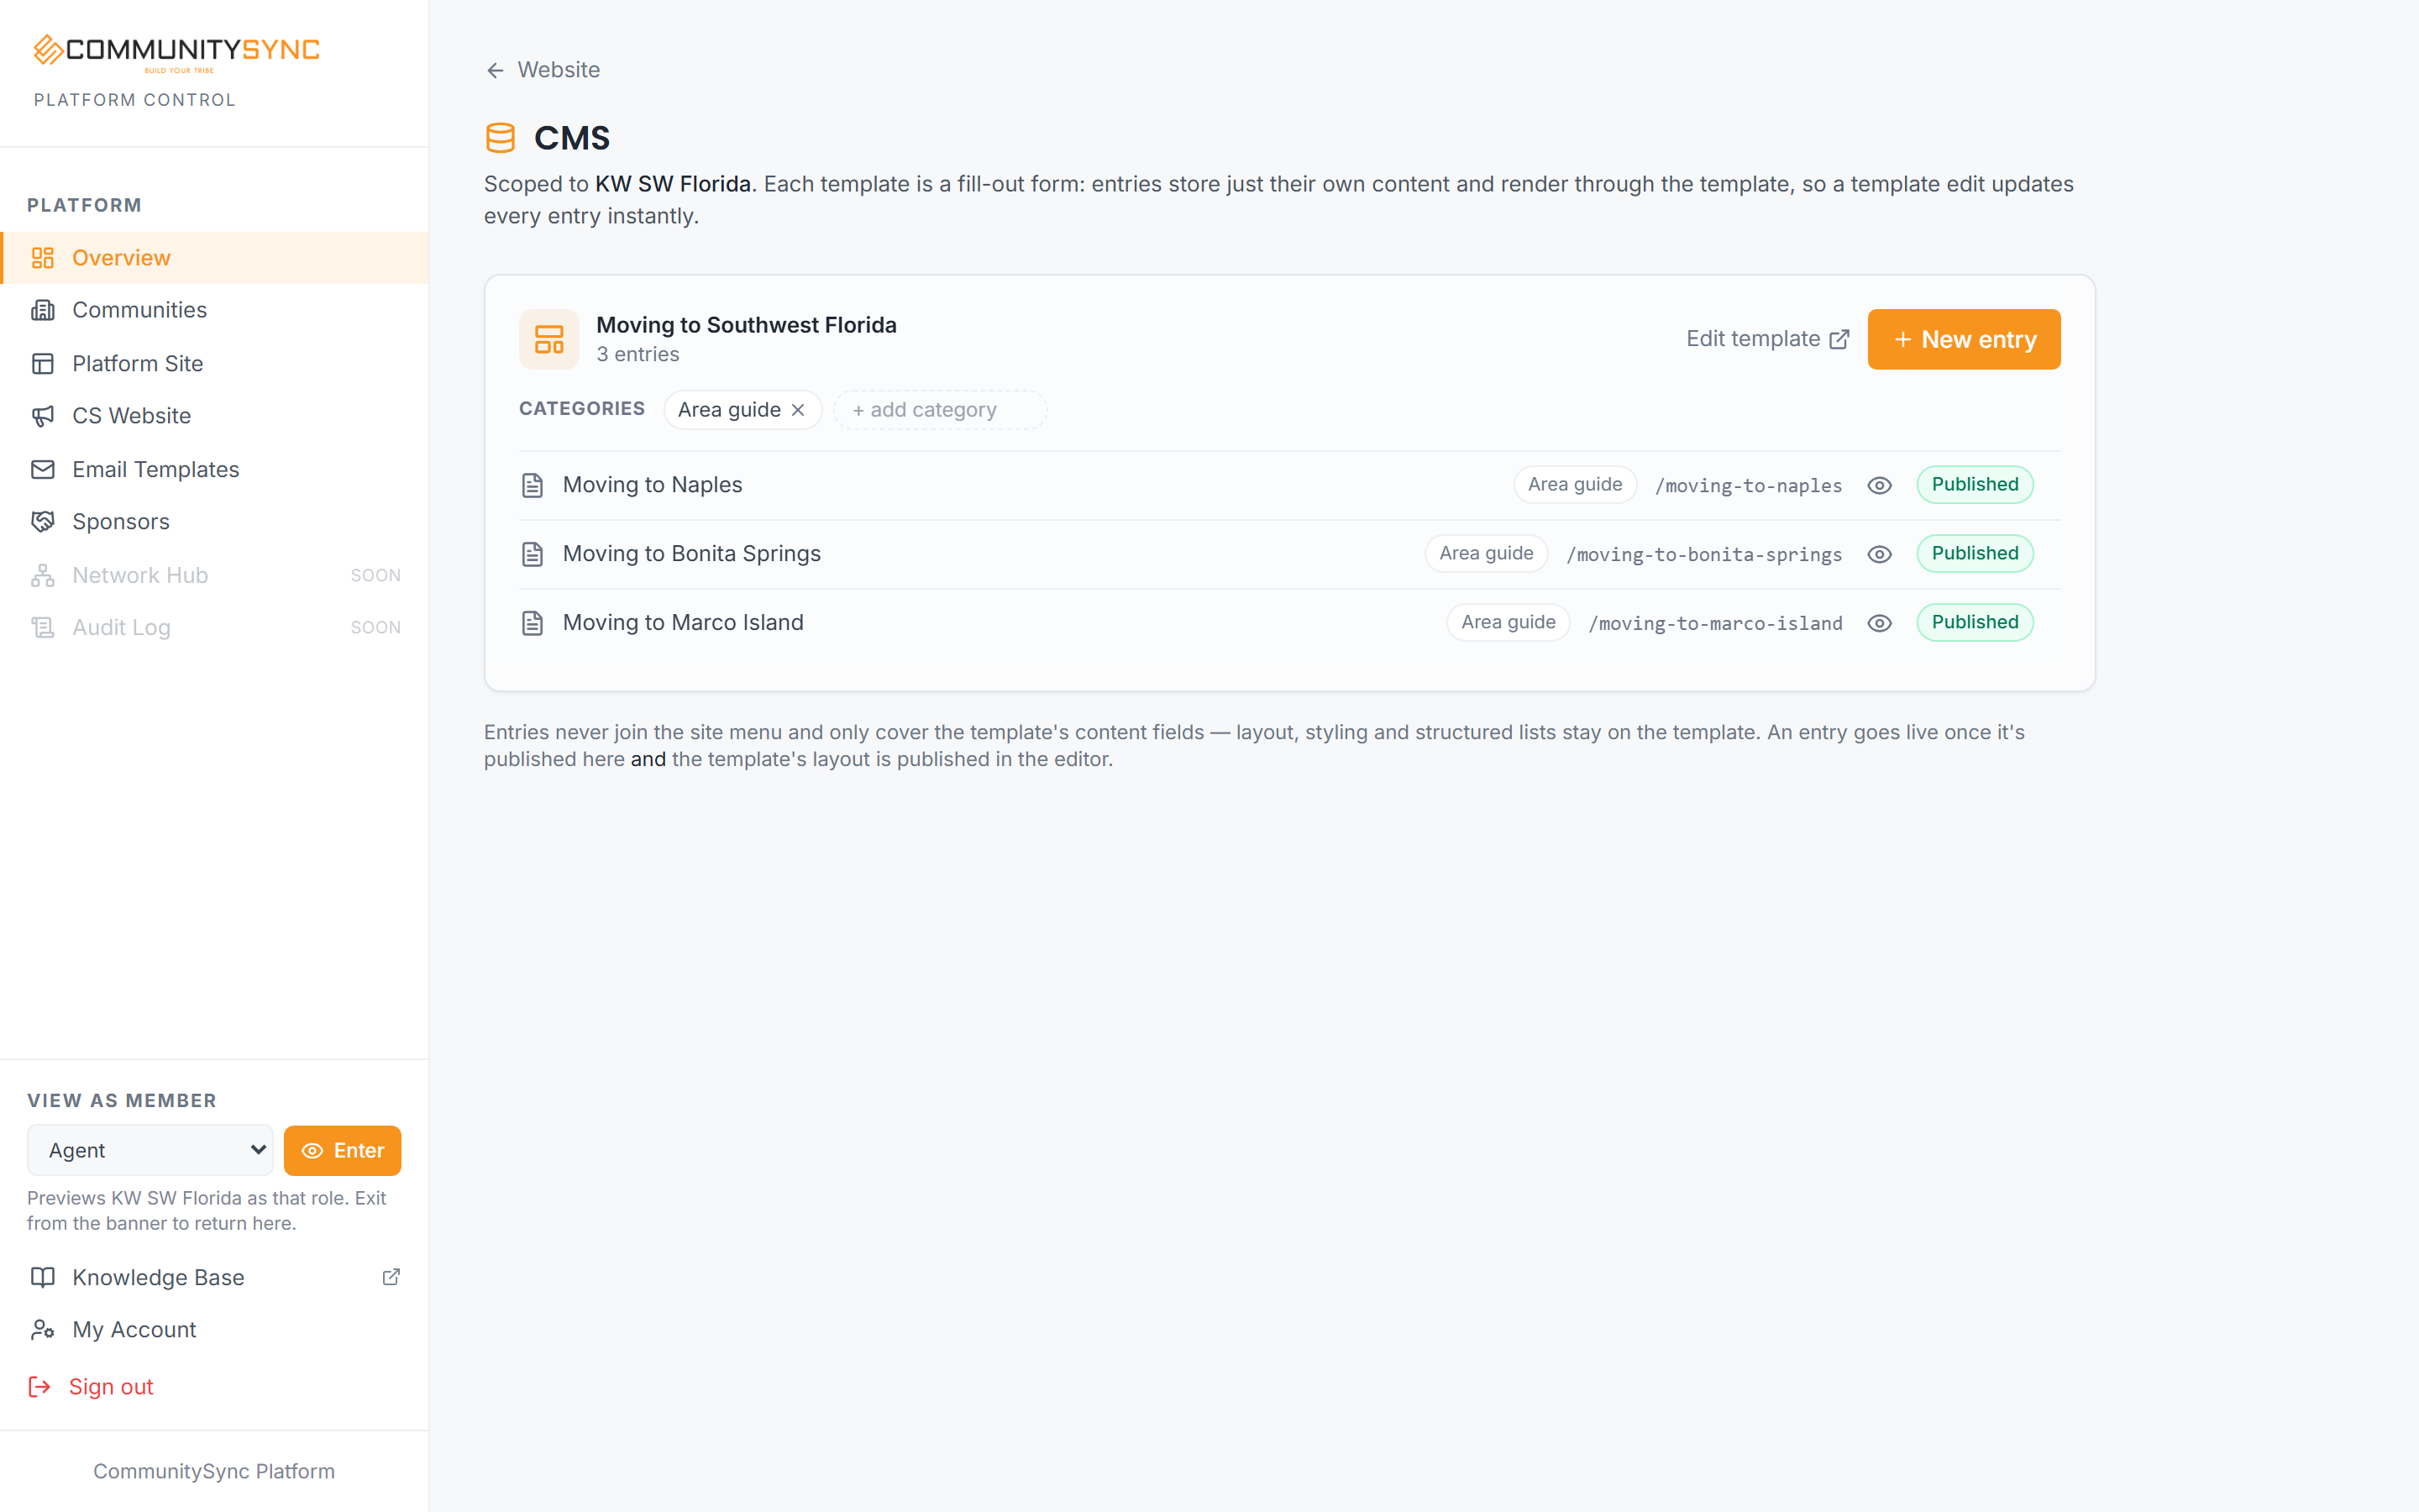Open the Agent role dropdown

150,1150
